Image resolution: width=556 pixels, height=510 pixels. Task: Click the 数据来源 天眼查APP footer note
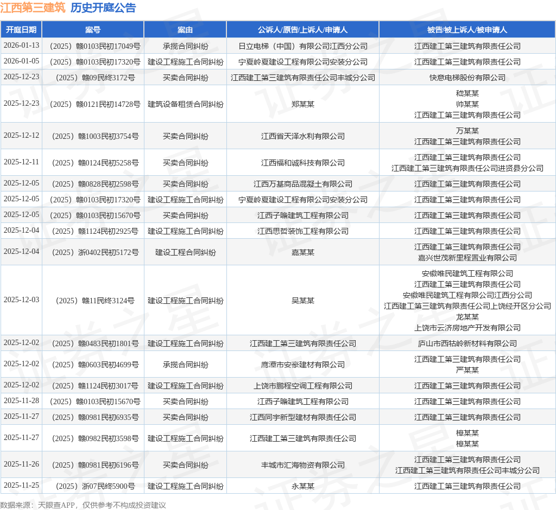83,505
